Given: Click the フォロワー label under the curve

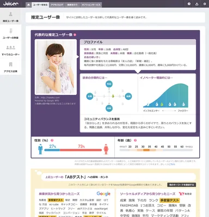Looking at the screenshot, I should pos(183,111).
